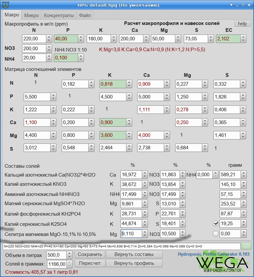Switch to the Микро tab
Image resolution: width=254 pixels, height=277 pixels.
32,15
